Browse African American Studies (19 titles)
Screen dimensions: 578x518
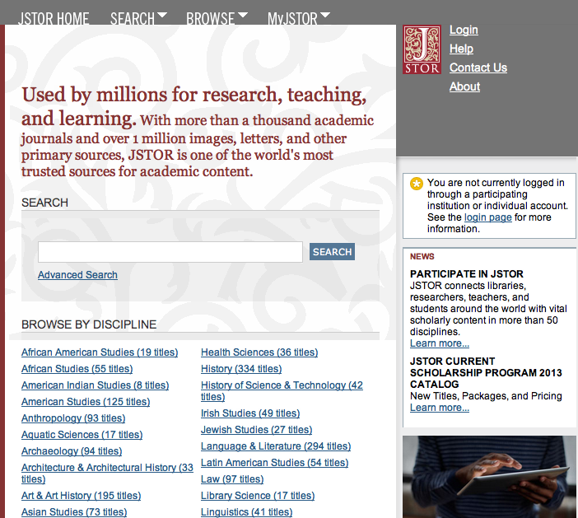pos(100,352)
